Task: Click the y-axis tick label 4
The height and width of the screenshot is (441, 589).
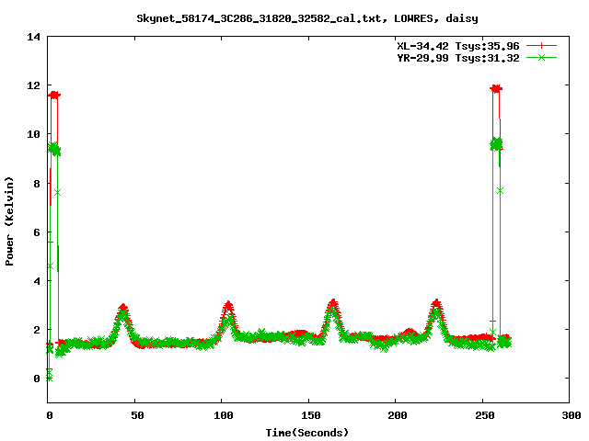Action: point(37,281)
